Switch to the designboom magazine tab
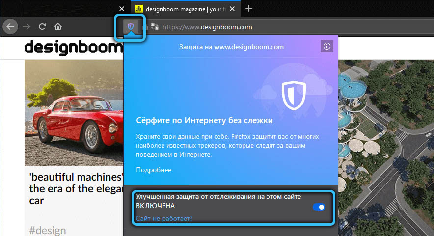The height and width of the screenshot is (236, 434). pyautogui.click(x=182, y=8)
